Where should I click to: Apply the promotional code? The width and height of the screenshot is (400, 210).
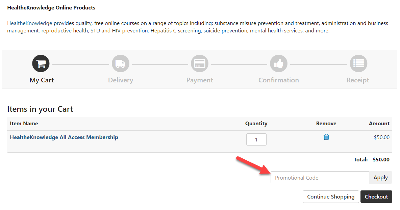[x=381, y=178]
